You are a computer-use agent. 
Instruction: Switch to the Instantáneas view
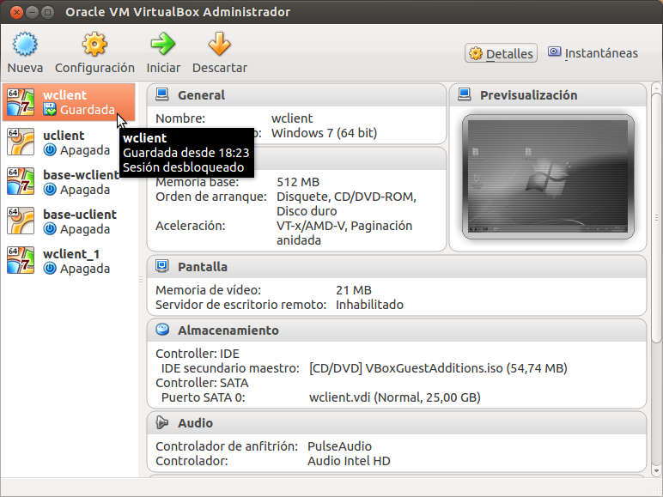[593, 53]
